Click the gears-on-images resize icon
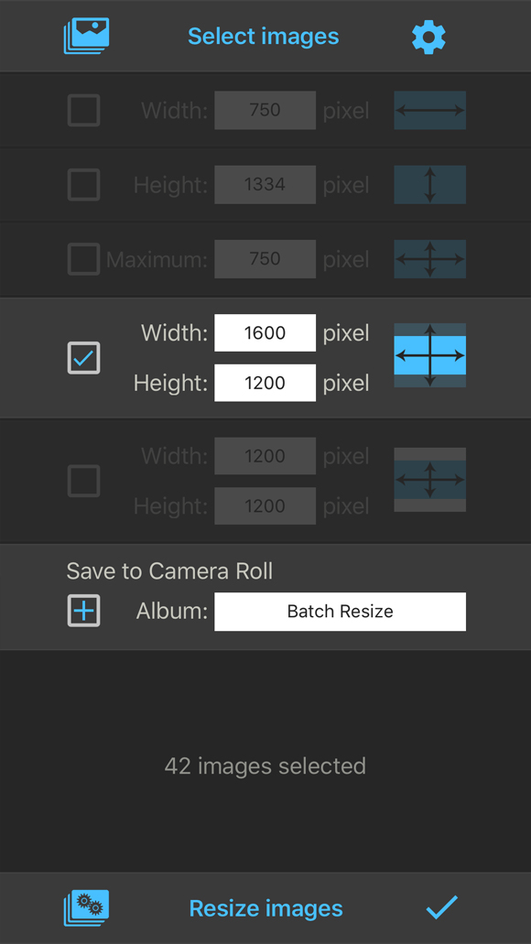This screenshot has height=944, width=531. tap(86, 908)
